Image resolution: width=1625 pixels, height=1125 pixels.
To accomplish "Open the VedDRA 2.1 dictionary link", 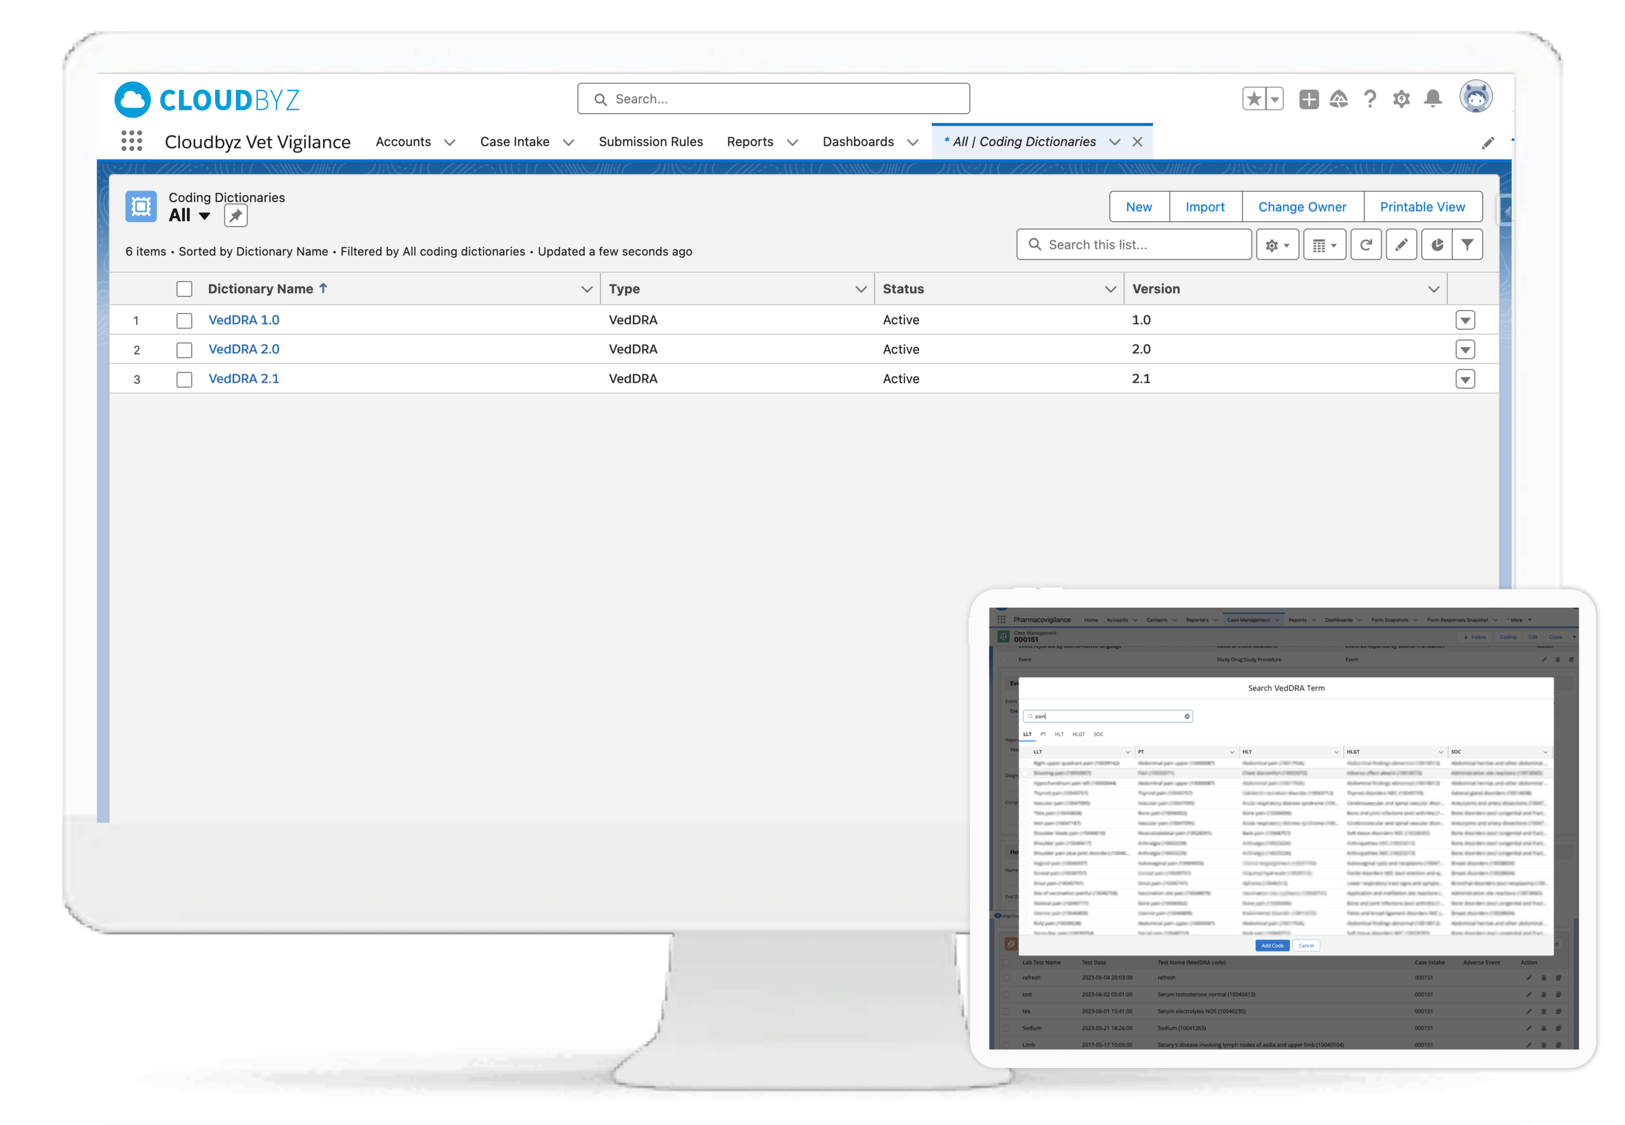I will [x=244, y=378].
